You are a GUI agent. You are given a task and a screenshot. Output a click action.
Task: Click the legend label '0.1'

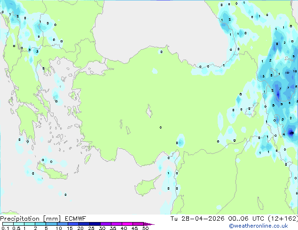pyautogui.click(x=5, y=228)
